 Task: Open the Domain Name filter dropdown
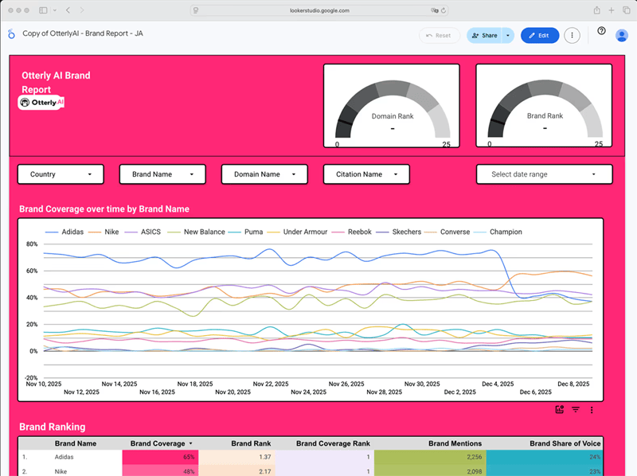264,174
